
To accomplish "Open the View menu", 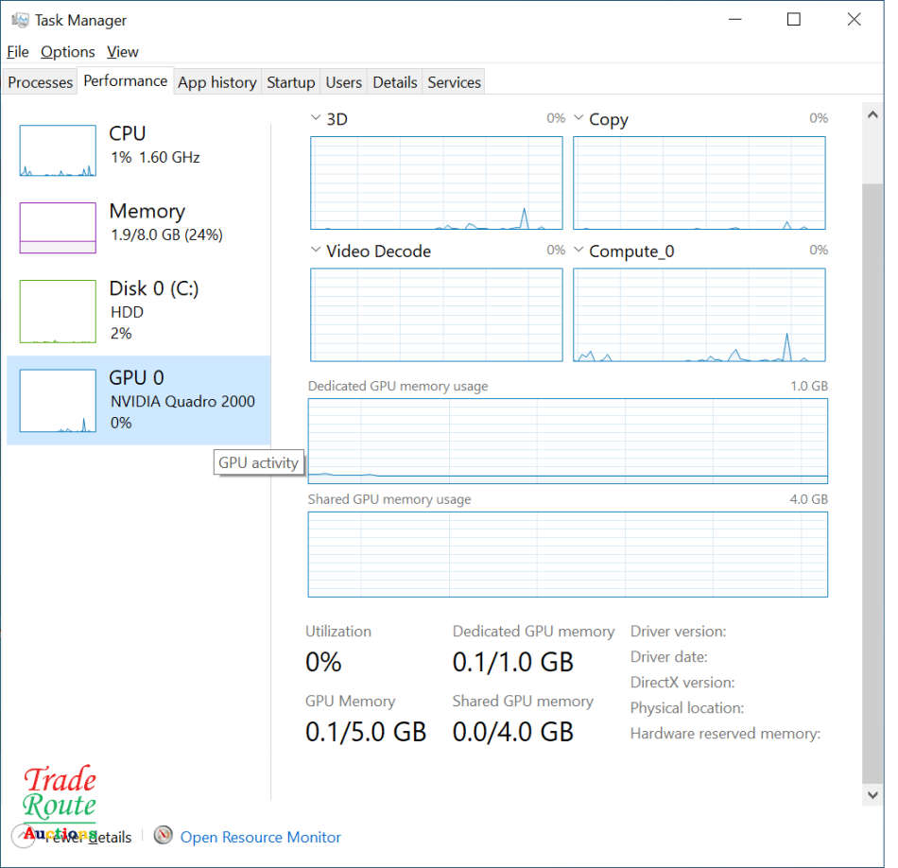I will [x=123, y=52].
